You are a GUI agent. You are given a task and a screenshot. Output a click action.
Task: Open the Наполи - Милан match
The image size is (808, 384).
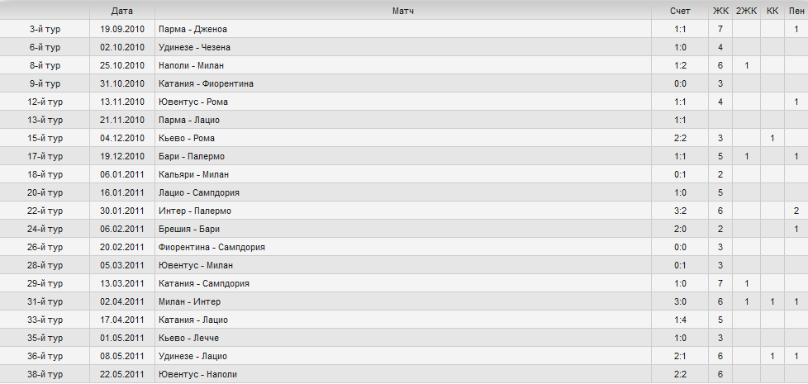191,65
